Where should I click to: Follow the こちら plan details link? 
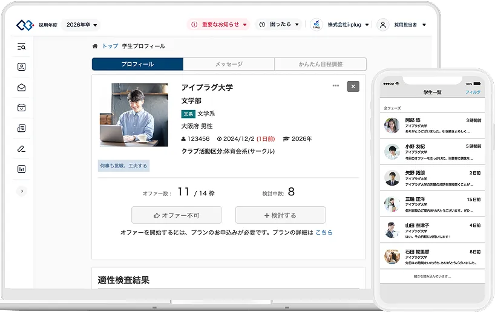[x=324, y=232]
